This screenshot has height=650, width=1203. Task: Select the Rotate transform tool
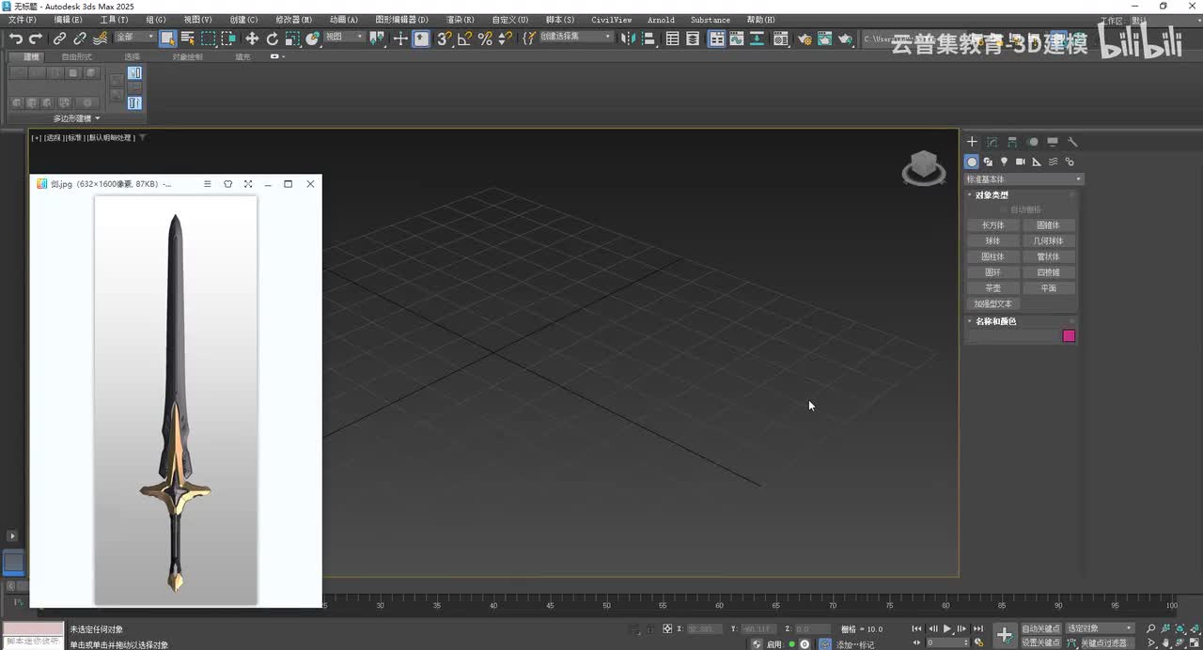click(273, 39)
